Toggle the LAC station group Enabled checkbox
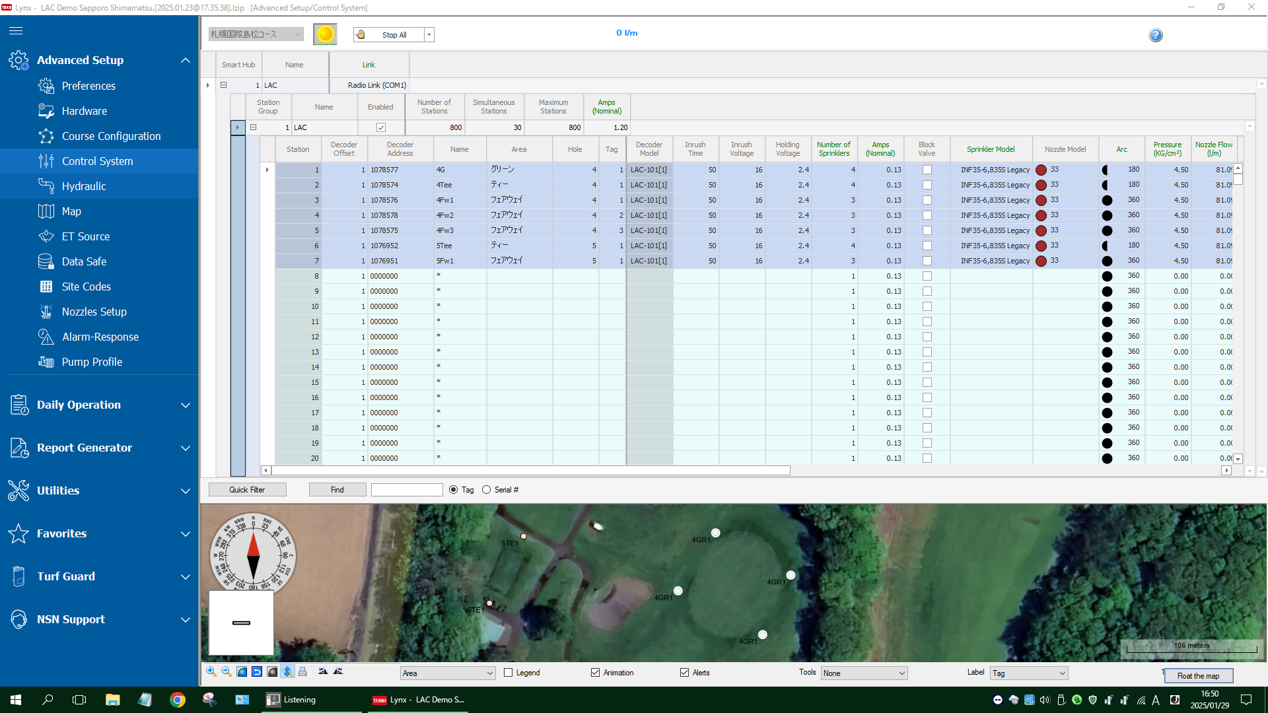1268x713 pixels. (x=381, y=127)
